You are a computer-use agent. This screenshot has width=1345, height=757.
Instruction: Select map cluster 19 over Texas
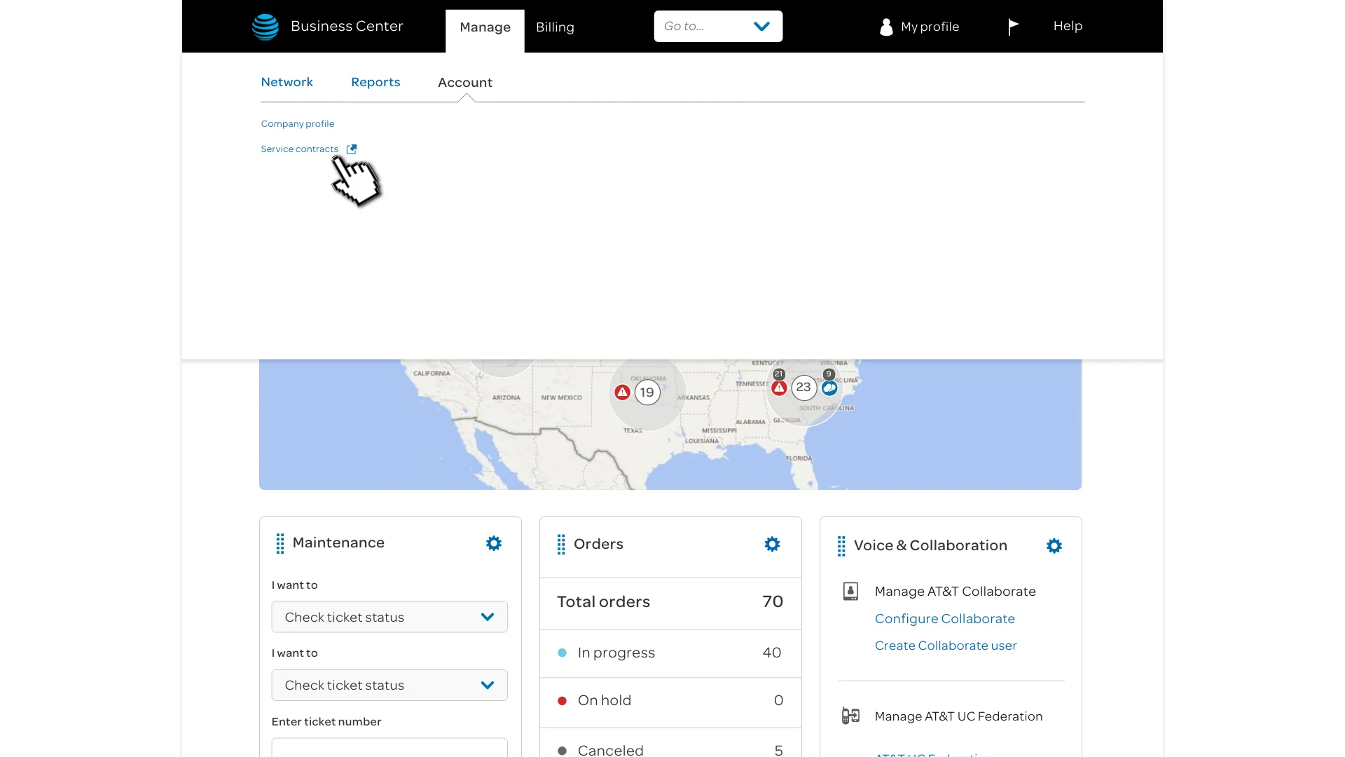647,393
